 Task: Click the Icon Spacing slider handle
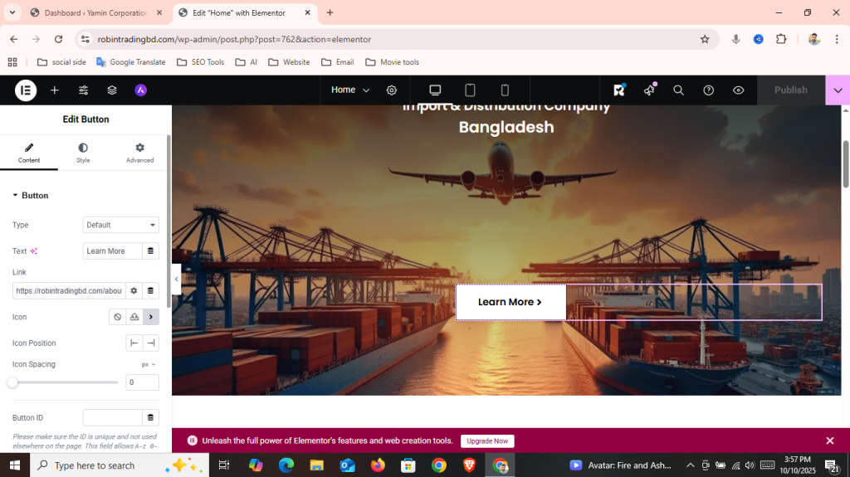[12, 382]
